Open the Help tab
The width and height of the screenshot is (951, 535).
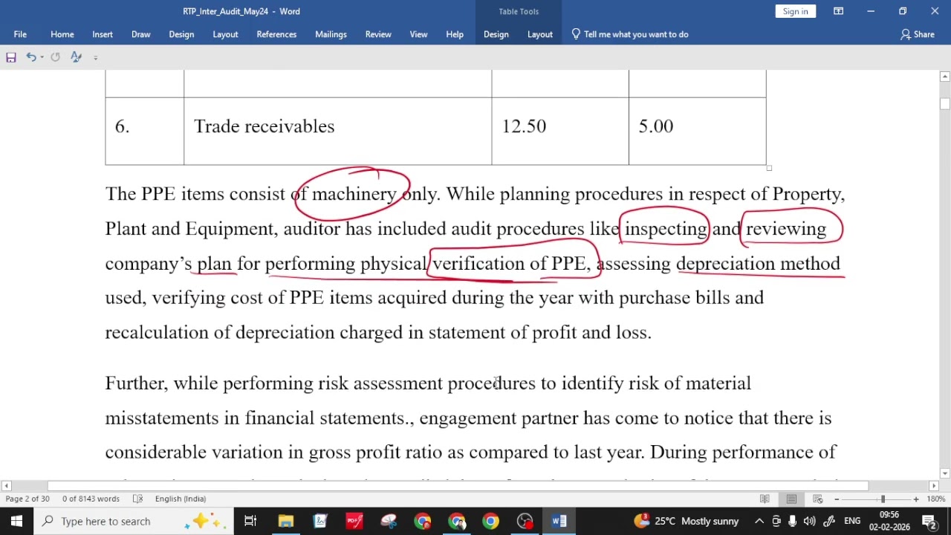point(455,34)
